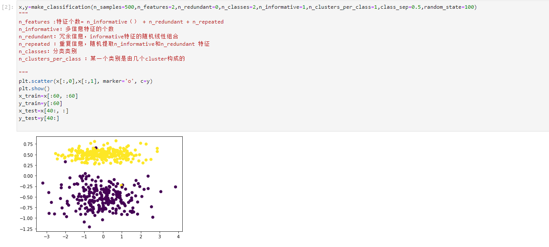The width and height of the screenshot is (549, 247).
Task: Click the n_redundant comment line
Action: pyautogui.click(x=99, y=37)
